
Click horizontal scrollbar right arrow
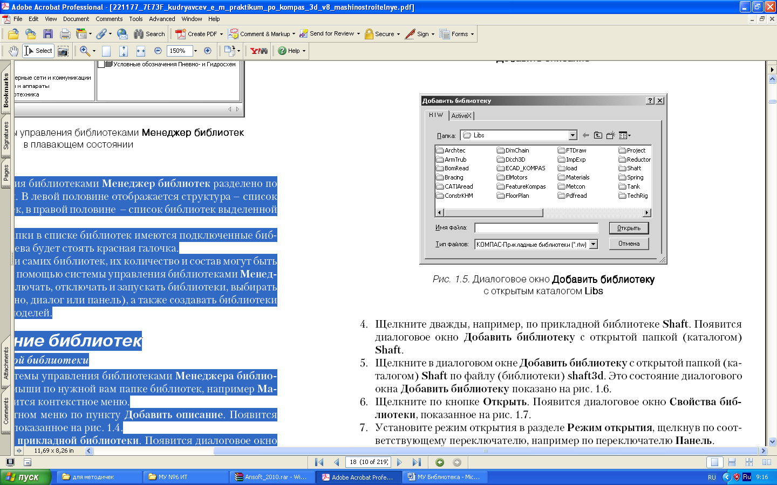coord(763,451)
